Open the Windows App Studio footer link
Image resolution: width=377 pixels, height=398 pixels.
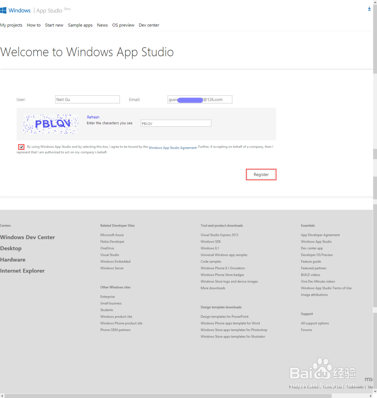[316, 242]
